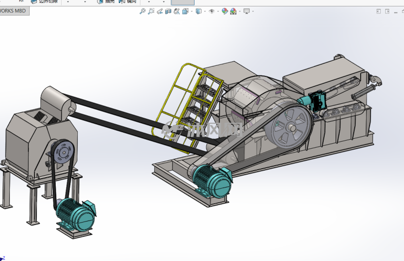Click the View Settings monitor icon
404x261 pixels.
coord(246,11)
